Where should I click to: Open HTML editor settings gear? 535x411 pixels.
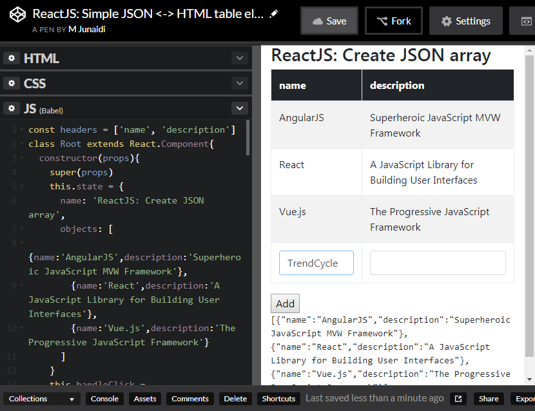point(12,58)
